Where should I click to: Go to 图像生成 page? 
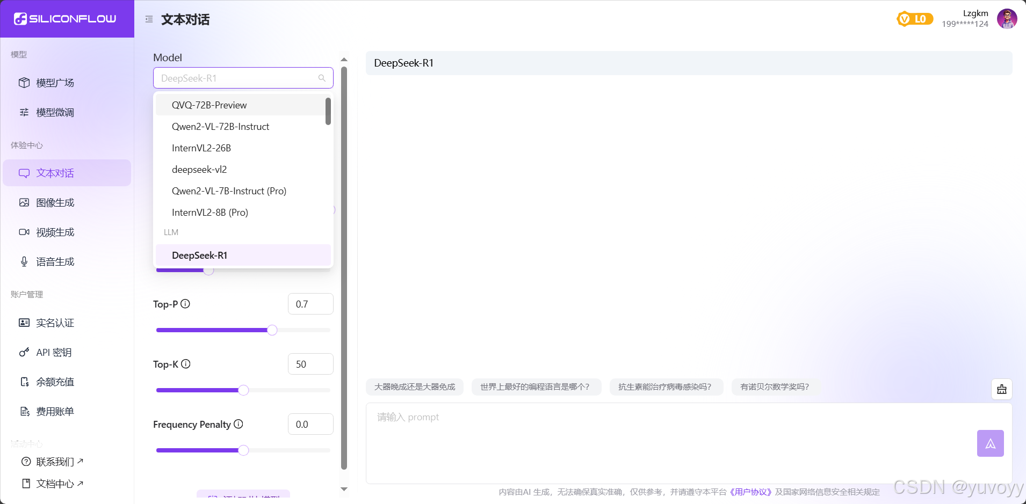point(67,202)
